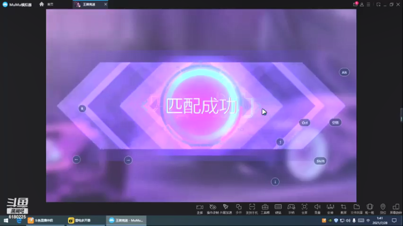Click the user account icon in title bar
This screenshot has width=403, height=226.
pos(362,5)
